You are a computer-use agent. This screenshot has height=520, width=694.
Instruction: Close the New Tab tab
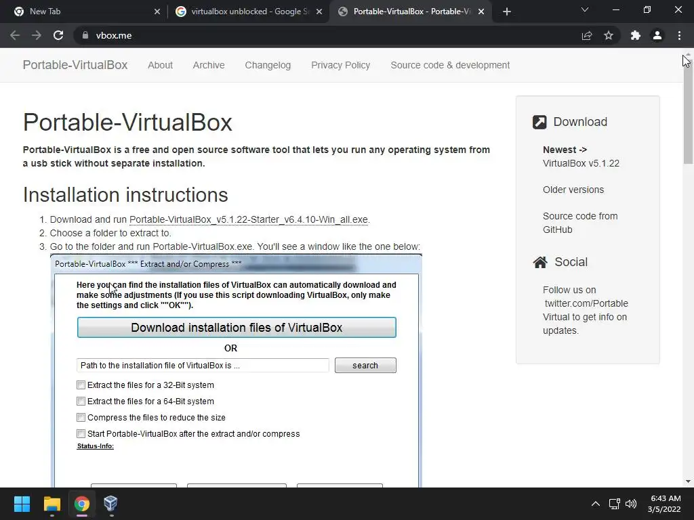pyautogui.click(x=157, y=12)
